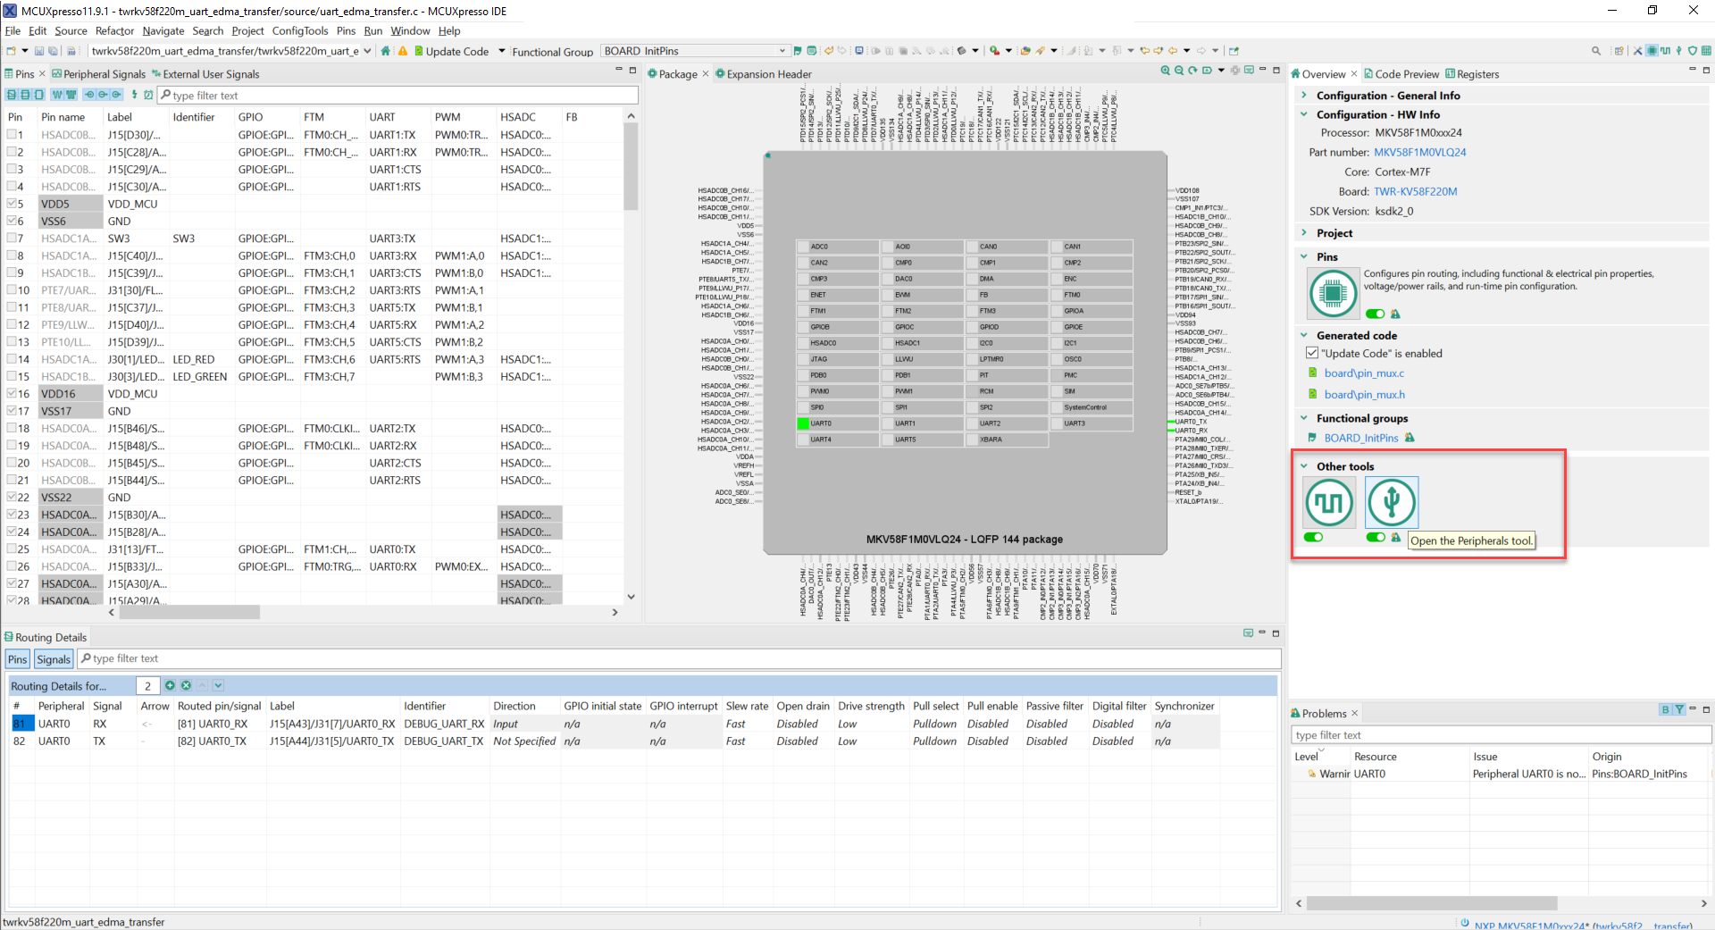
Task: Open the Functional Group BOARD_InitPins dropdown
Action: (x=782, y=51)
